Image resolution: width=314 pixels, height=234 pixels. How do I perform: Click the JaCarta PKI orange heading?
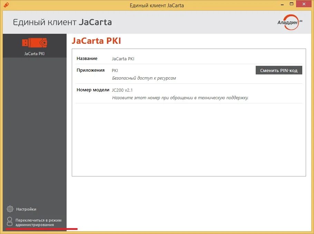click(96, 41)
